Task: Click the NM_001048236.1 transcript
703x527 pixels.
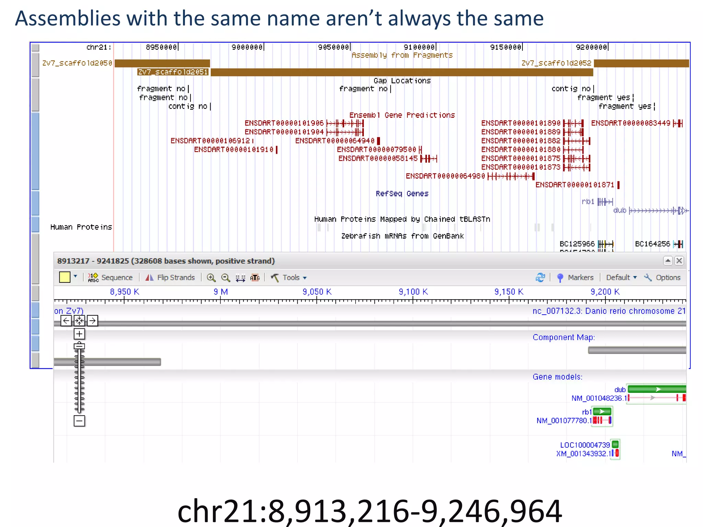Action: (x=629, y=398)
